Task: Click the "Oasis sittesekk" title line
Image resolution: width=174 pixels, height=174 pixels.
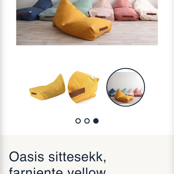Action: (x=58, y=157)
